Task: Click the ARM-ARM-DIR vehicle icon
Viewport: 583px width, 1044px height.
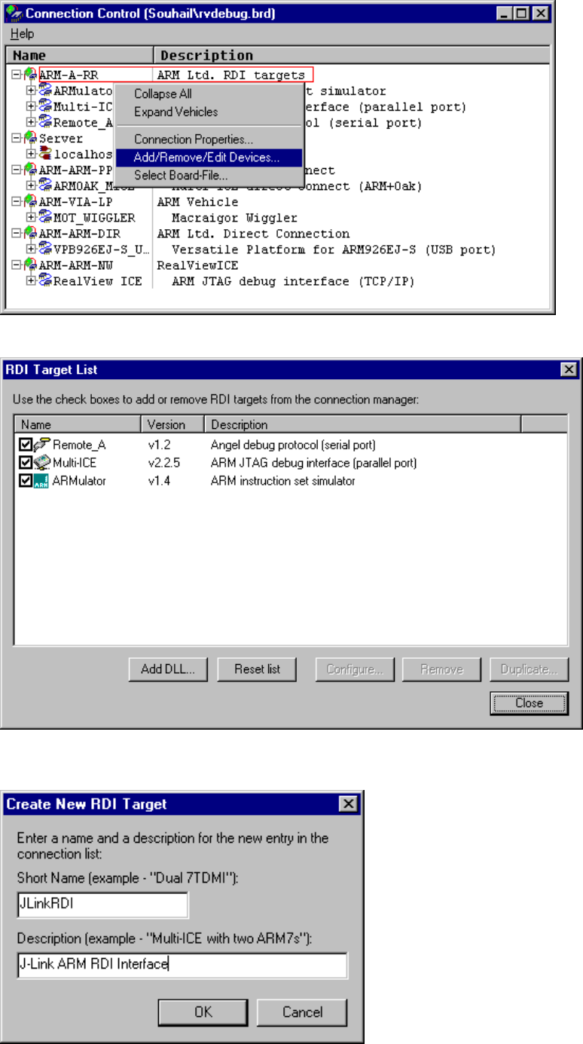Action: [x=30, y=234]
